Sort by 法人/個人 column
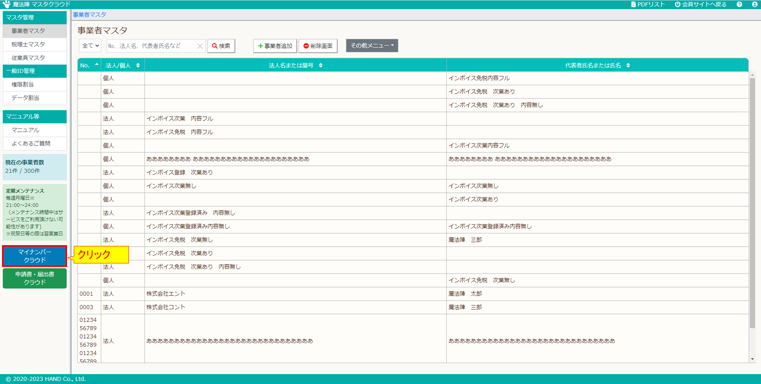 pos(123,65)
